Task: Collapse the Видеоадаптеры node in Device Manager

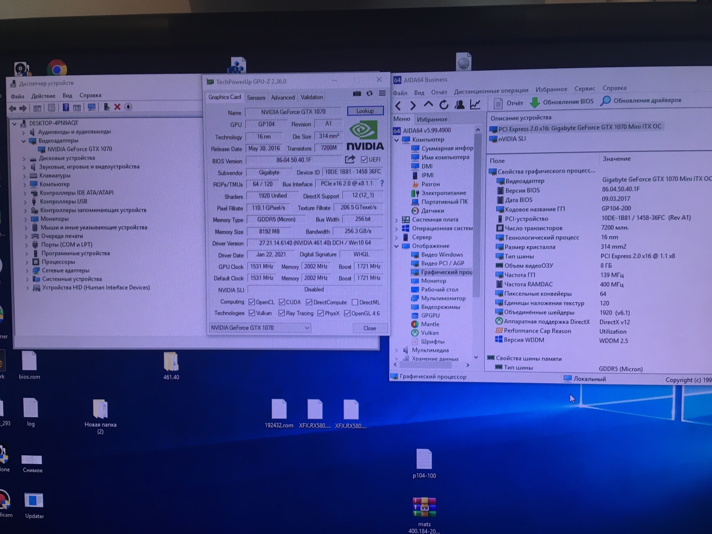Action: (x=23, y=141)
